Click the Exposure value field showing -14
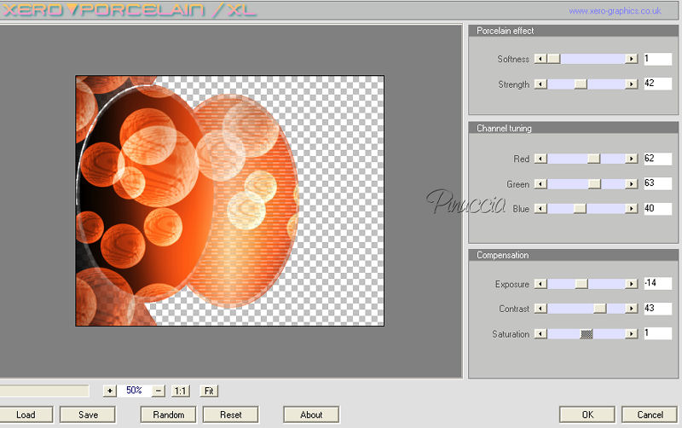This screenshot has width=682, height=428. coord(657,284)
